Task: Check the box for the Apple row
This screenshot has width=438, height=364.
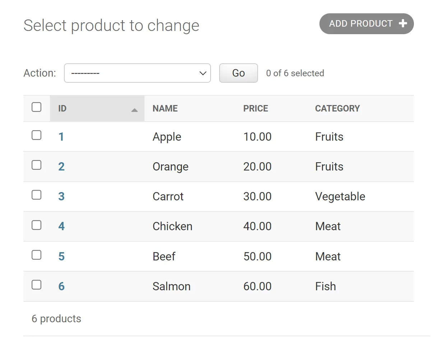Action: [37, 135]
